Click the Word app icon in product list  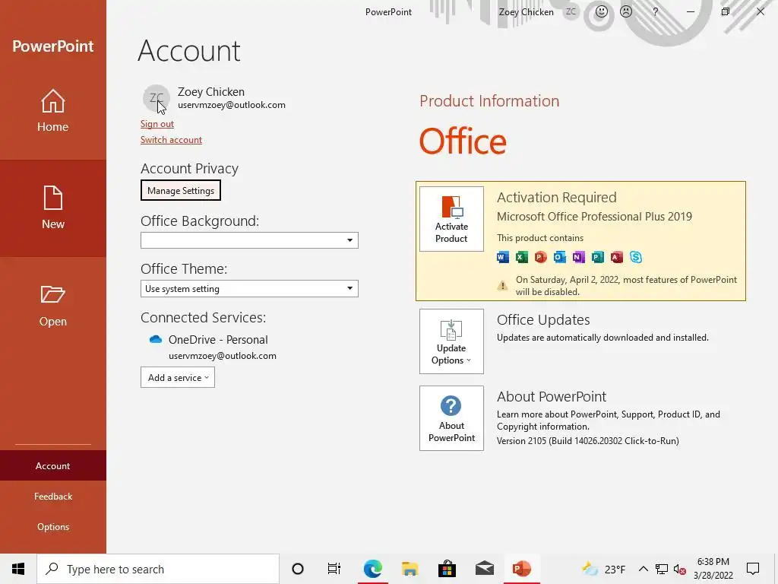(x=503, y=257)
